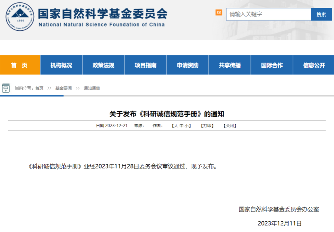The width and height of the screenshot is (334, 232).
Task: Open 国际合作 navigation item
Action: [272, 65]
